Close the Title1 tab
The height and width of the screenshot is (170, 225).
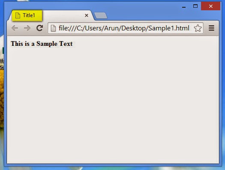click(87, 15)
